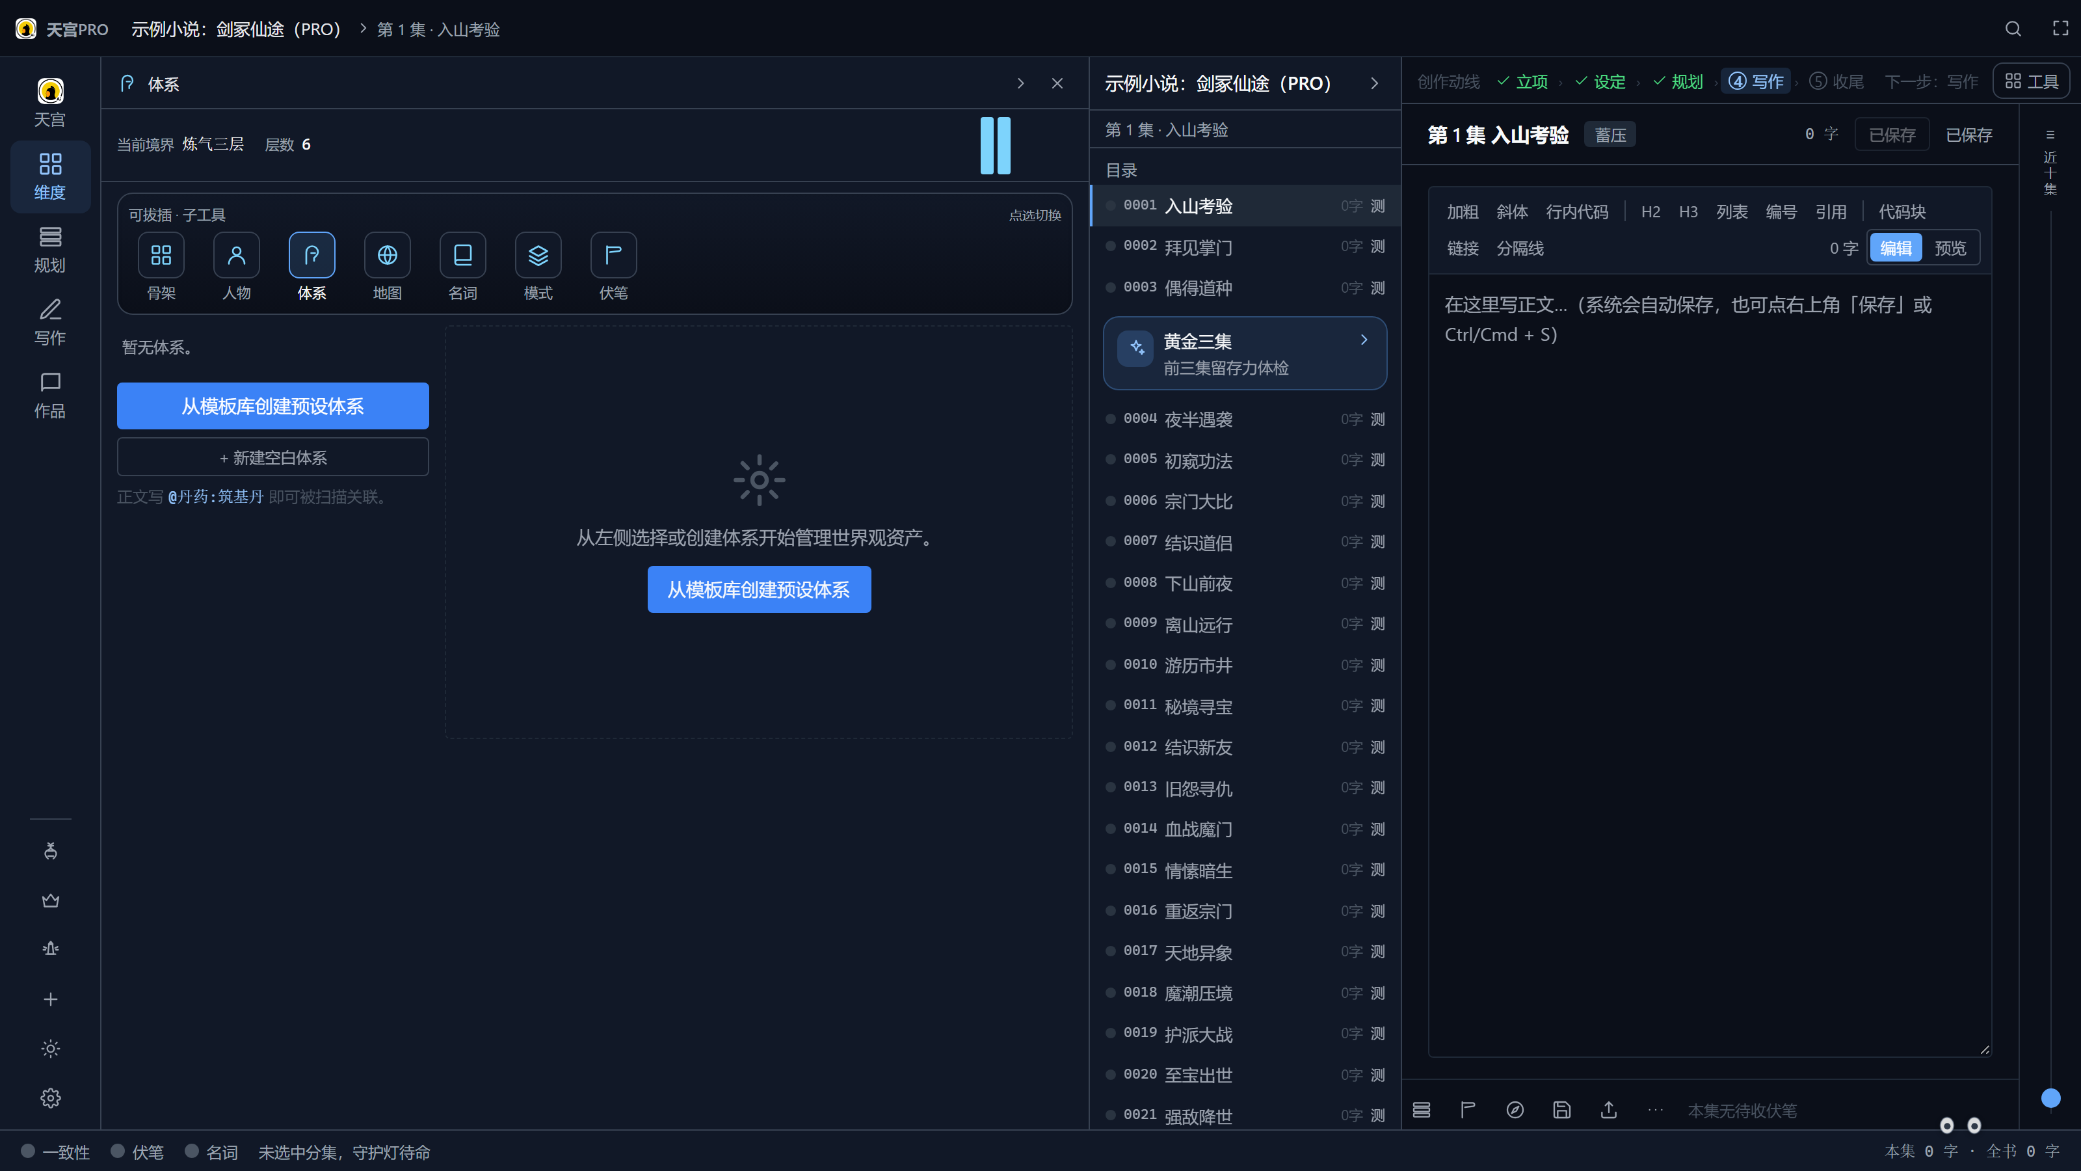Click the flag icon below the editor

[1468, 1110]
